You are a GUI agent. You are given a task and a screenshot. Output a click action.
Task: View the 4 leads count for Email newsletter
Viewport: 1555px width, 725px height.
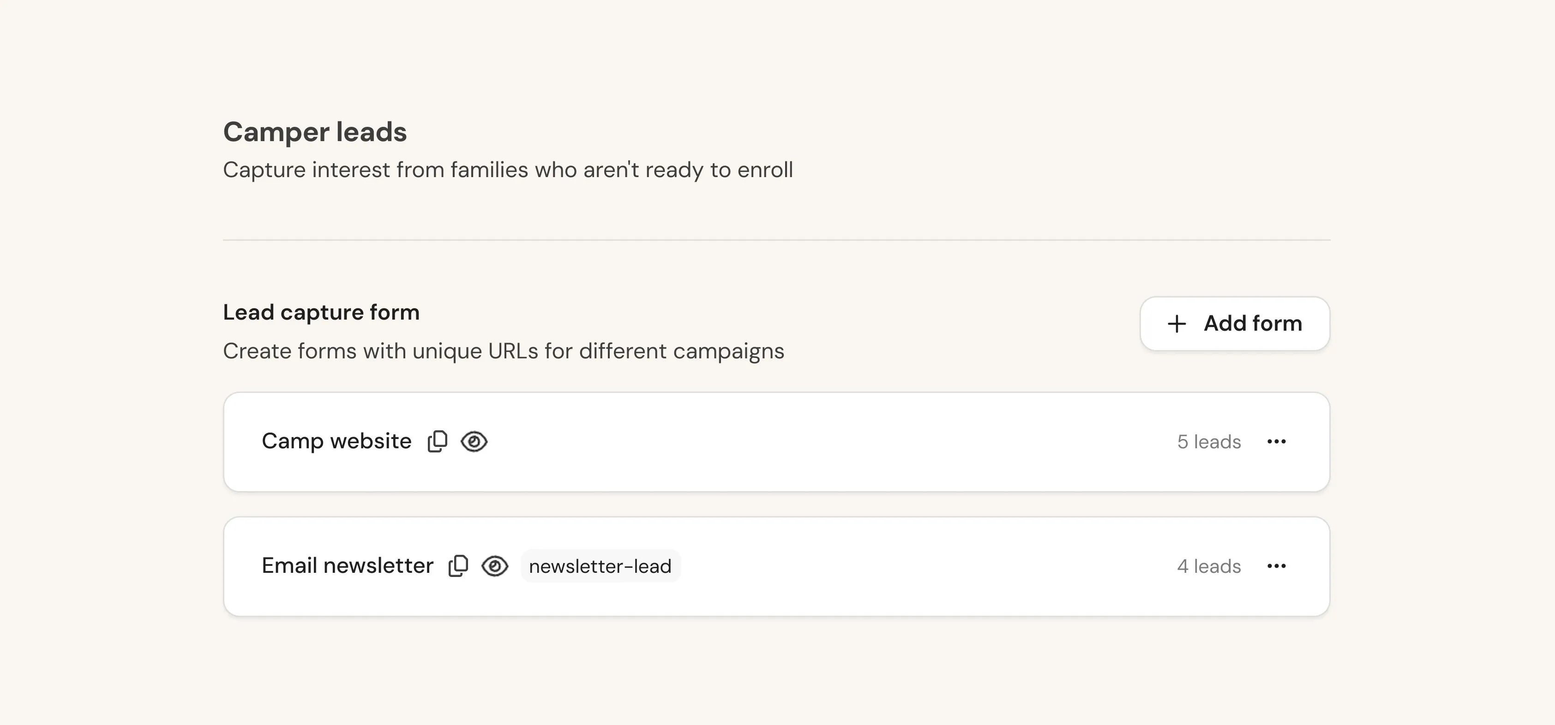pos(1208,566)
